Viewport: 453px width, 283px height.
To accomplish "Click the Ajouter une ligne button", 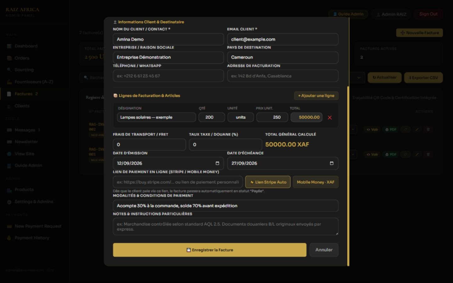I will [x=316, y=96].
